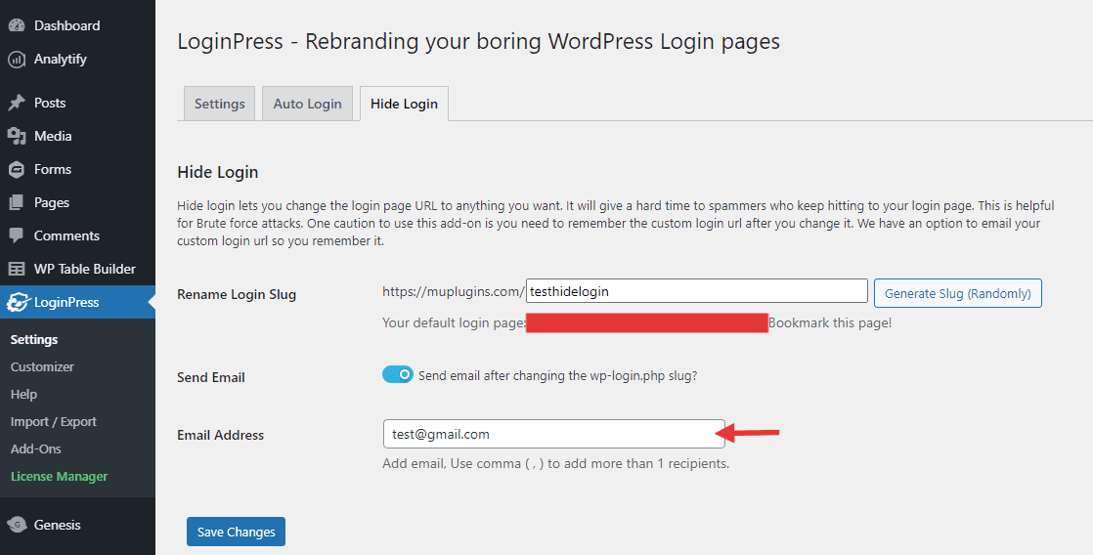Click the Posts pushpin icon

(17, 103)
